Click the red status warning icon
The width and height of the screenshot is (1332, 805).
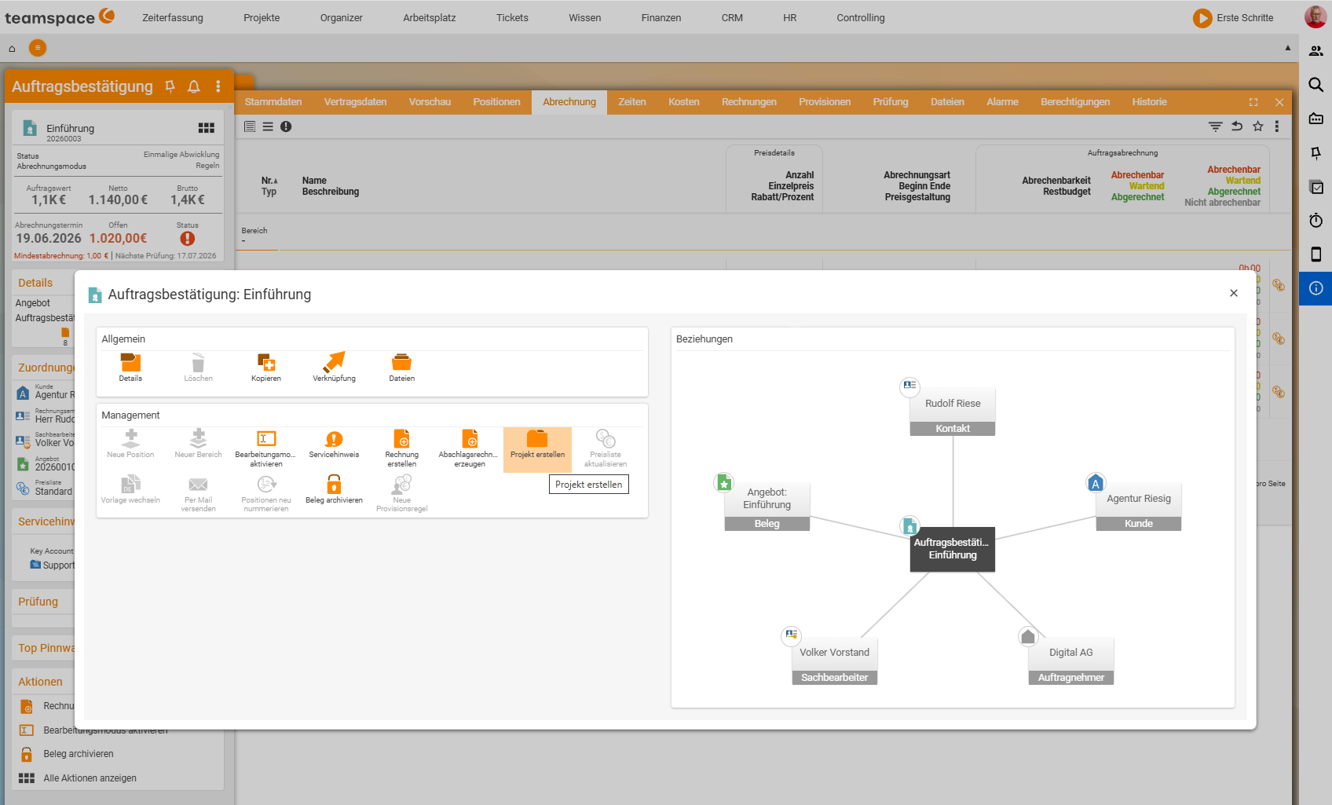pyautogui.click(x=187, y=238)
